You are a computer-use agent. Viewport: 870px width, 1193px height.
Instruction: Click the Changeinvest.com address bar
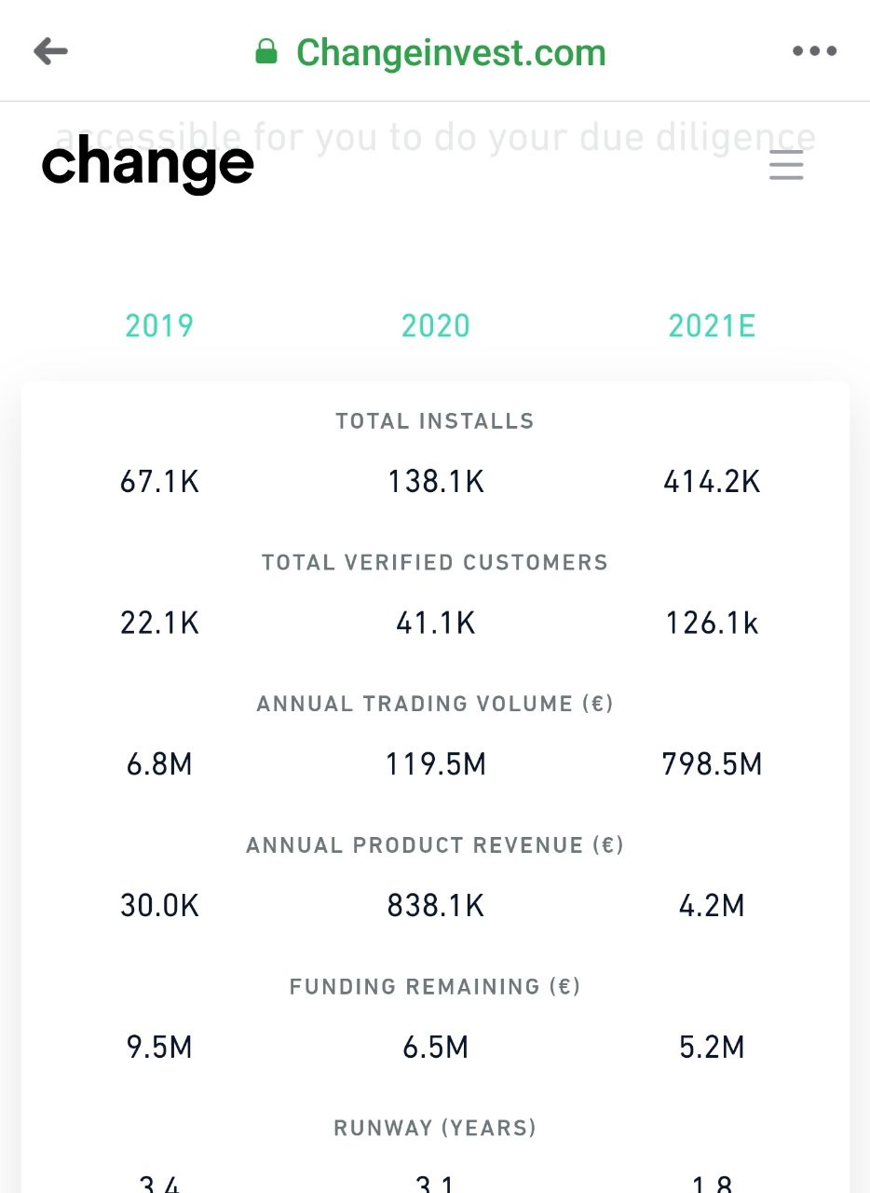451,52
